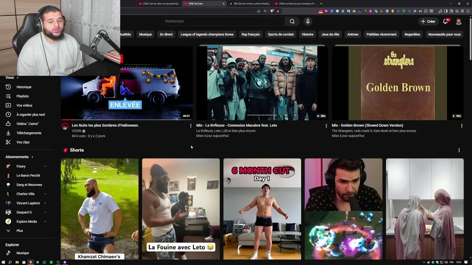472x265 pixels.
Task: Open the VZION channel avatar
Action: click(x=65, y=127)
